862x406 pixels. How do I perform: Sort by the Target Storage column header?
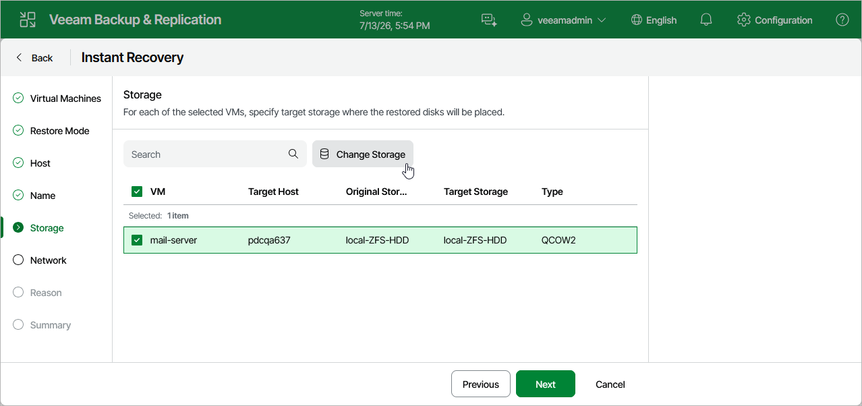[476, 192]
